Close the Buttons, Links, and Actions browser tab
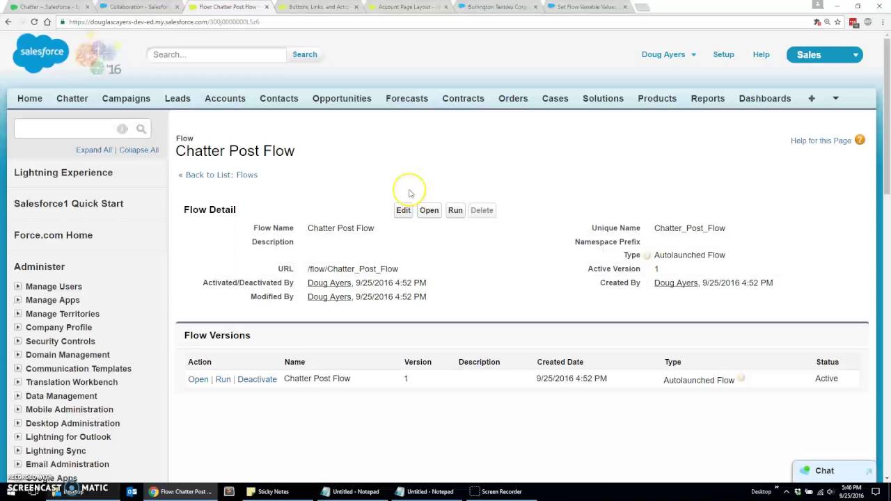 pos(355,7)
